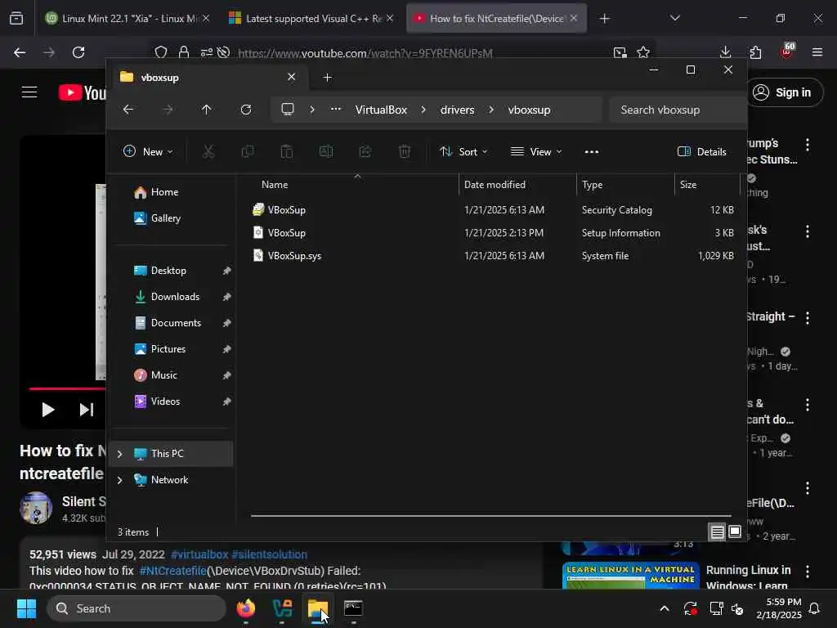This screenshot has width=837, height=628.
Task: Open the YouTube guide hamburger menu
Action: click(29, 92)
